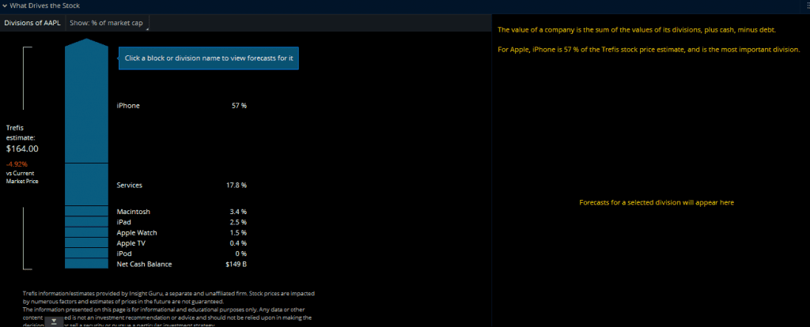Image resolution: width=810 pixels, height=327 pixels.
Task: Click the Services division block in the bar
Action: tap(86, 184)
